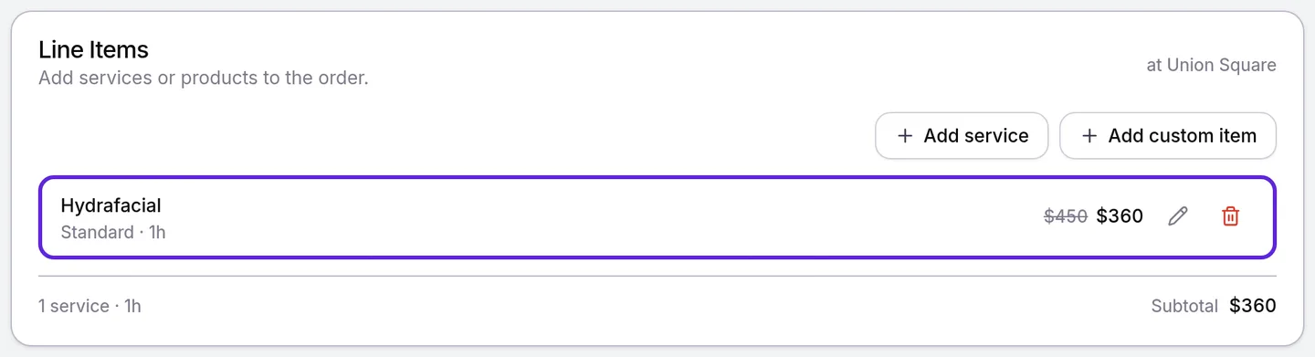Click the Add services or products description
This screenshot has width=1315, height=357.
pyautogui.click(x=204, y=78)
